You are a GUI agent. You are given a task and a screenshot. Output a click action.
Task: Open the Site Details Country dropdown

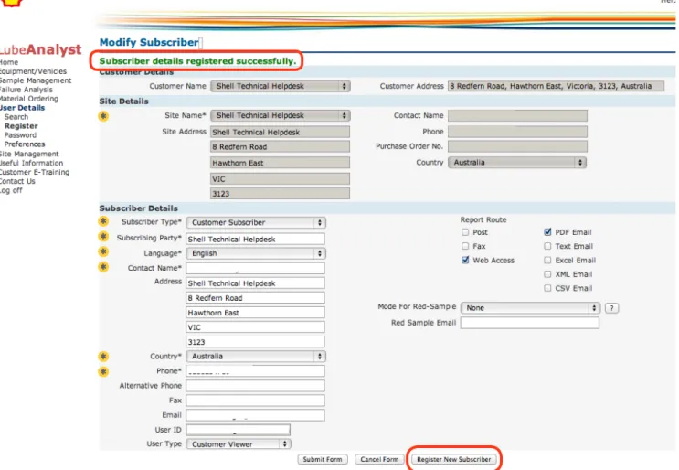pos(517,163)
